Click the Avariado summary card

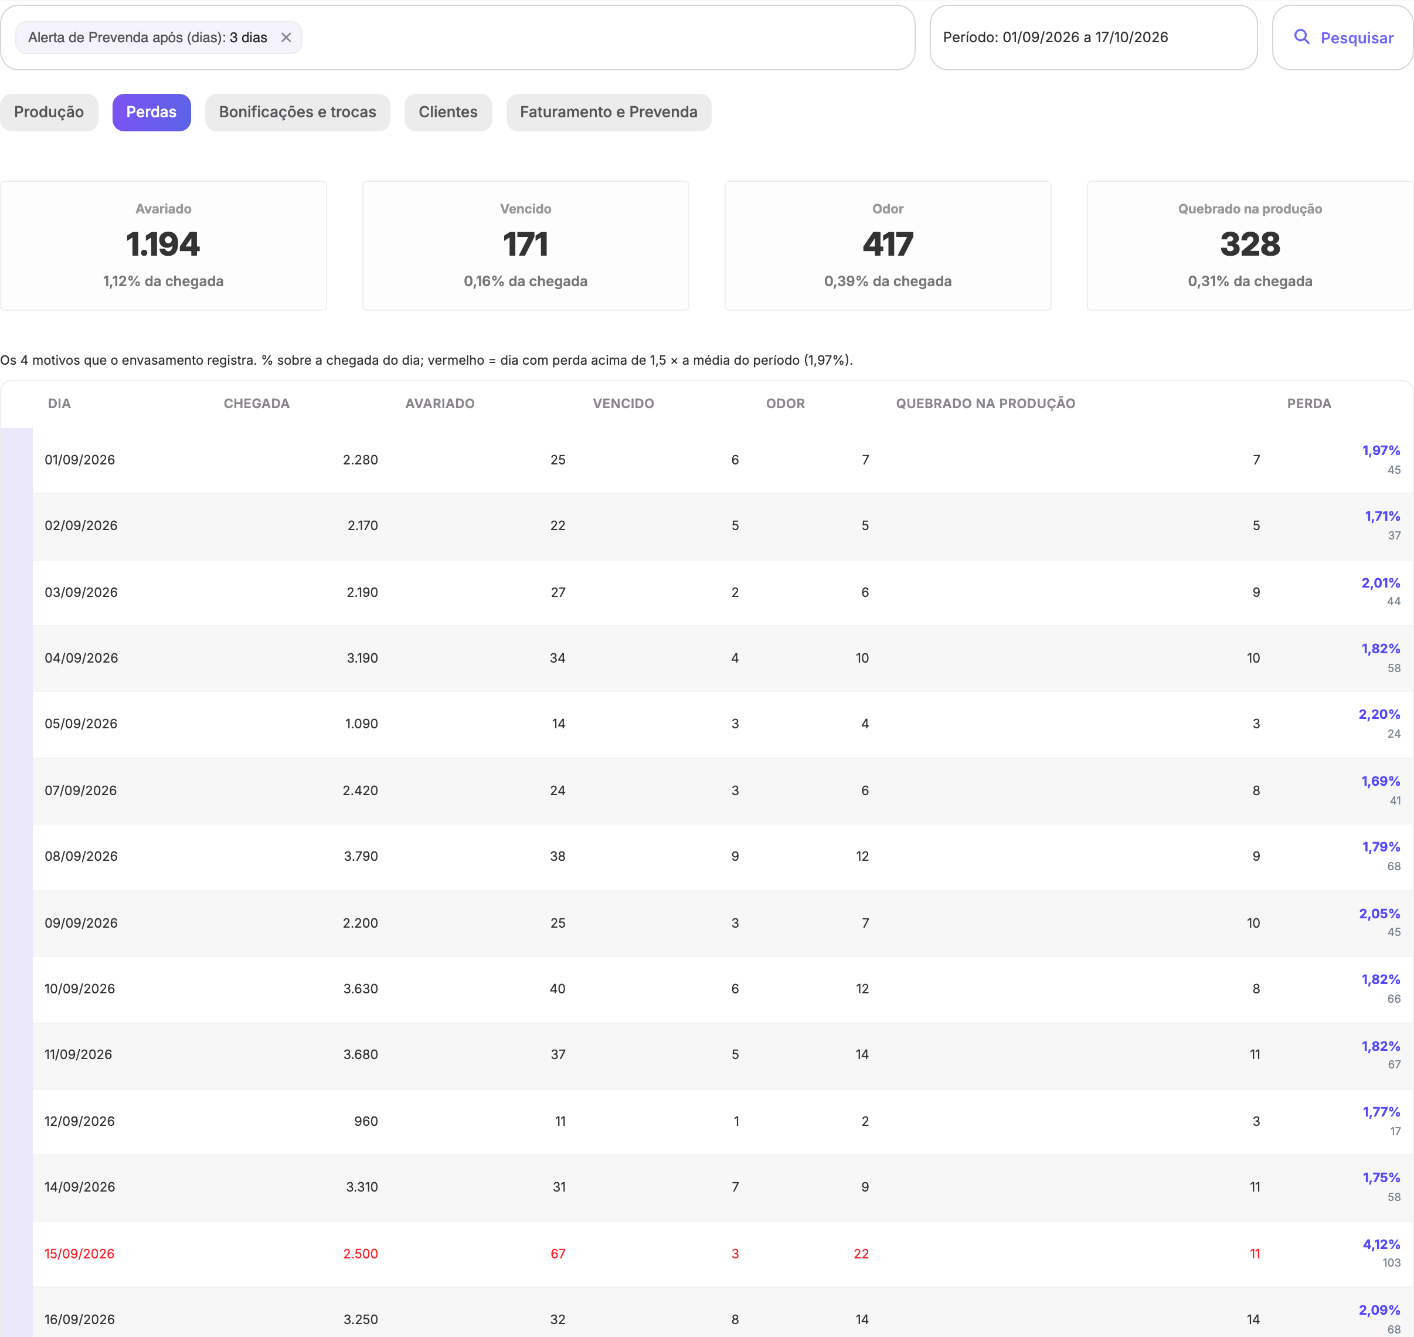[x=164, y=245]
